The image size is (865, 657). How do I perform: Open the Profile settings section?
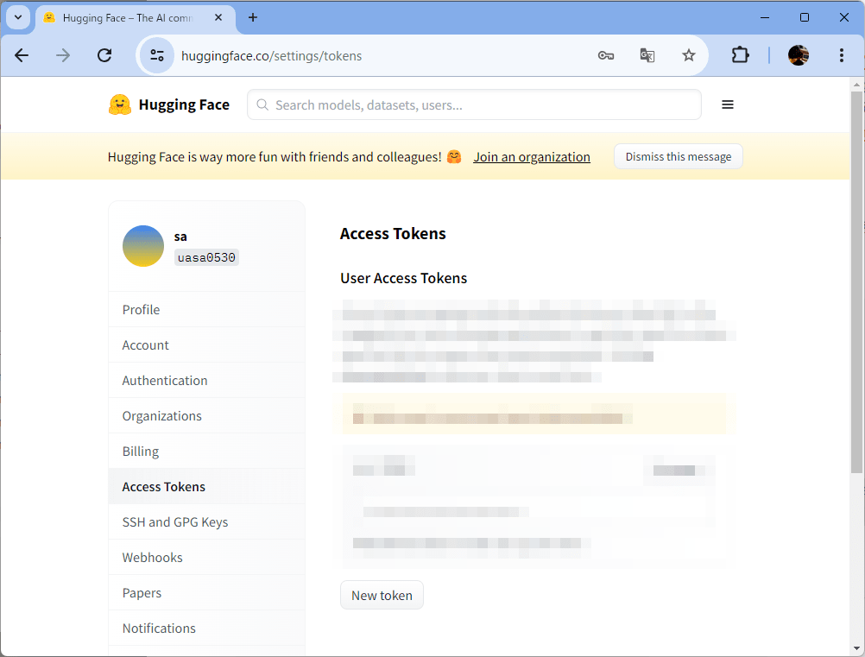(206, 309)
